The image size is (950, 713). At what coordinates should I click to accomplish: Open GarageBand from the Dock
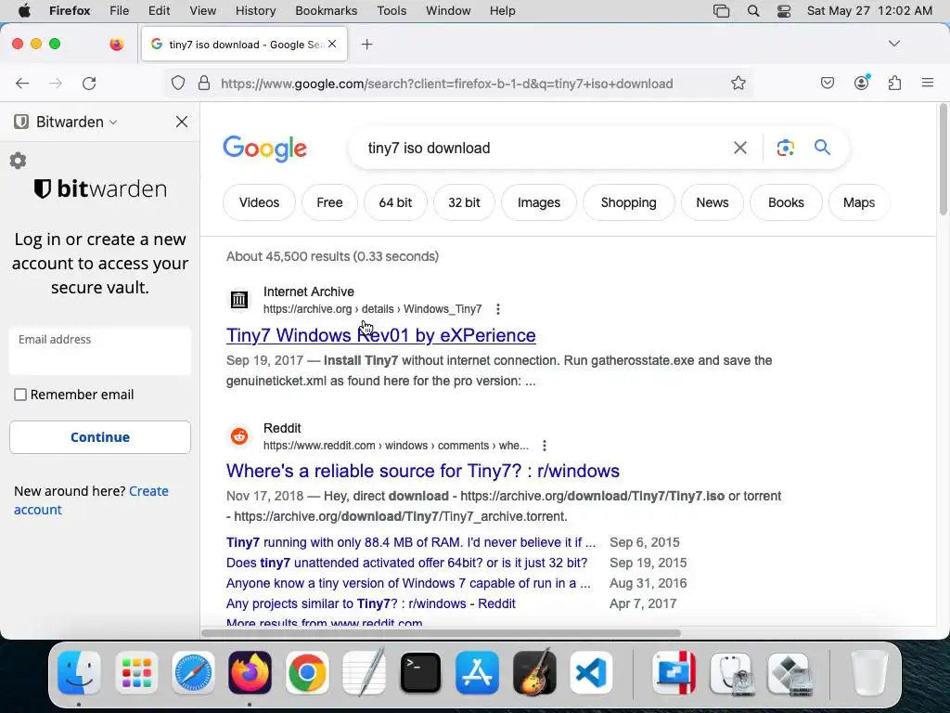tap(534, 672)
